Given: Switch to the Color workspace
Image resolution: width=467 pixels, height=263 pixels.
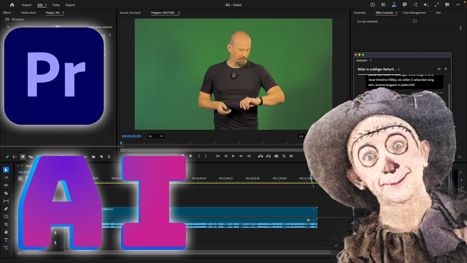Looking at the screenshot, I should click(x=56, y=5).
